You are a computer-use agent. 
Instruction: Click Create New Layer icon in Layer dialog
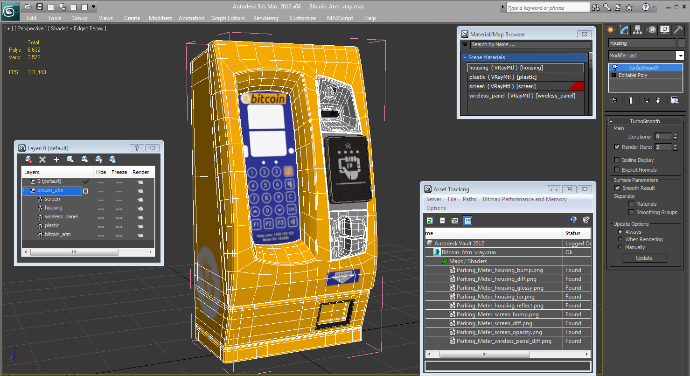point(28,160)
